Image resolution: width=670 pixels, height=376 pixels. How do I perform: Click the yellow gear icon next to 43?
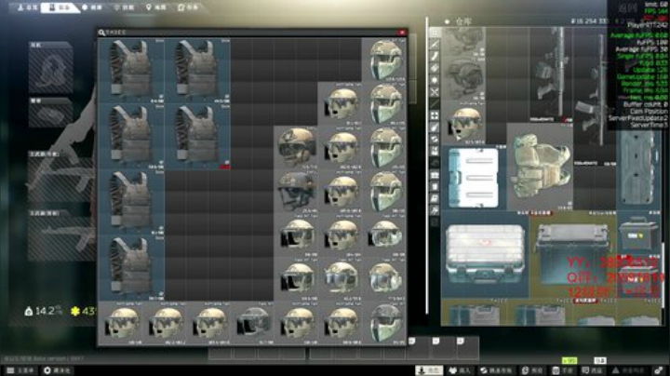[x=75, y=311]
